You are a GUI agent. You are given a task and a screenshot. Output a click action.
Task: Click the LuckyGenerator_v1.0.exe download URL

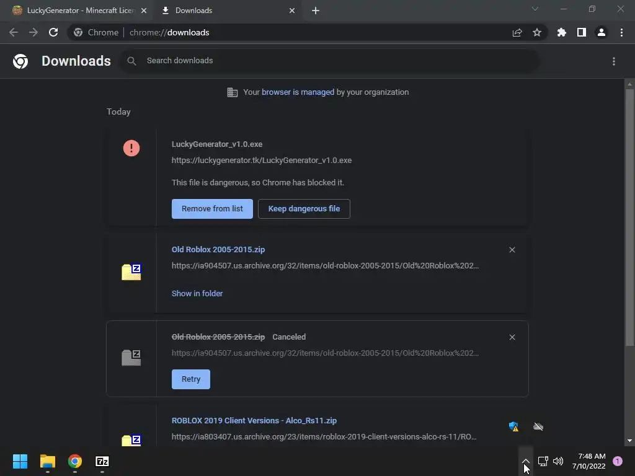pos(262,161)
